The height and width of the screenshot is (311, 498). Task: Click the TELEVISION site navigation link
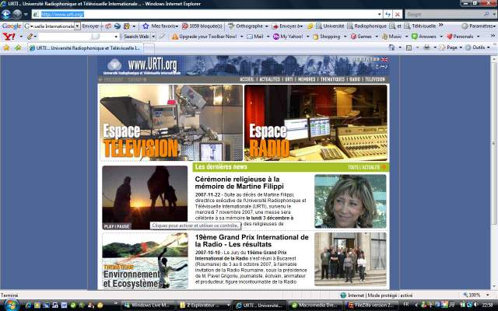(375, 79)
